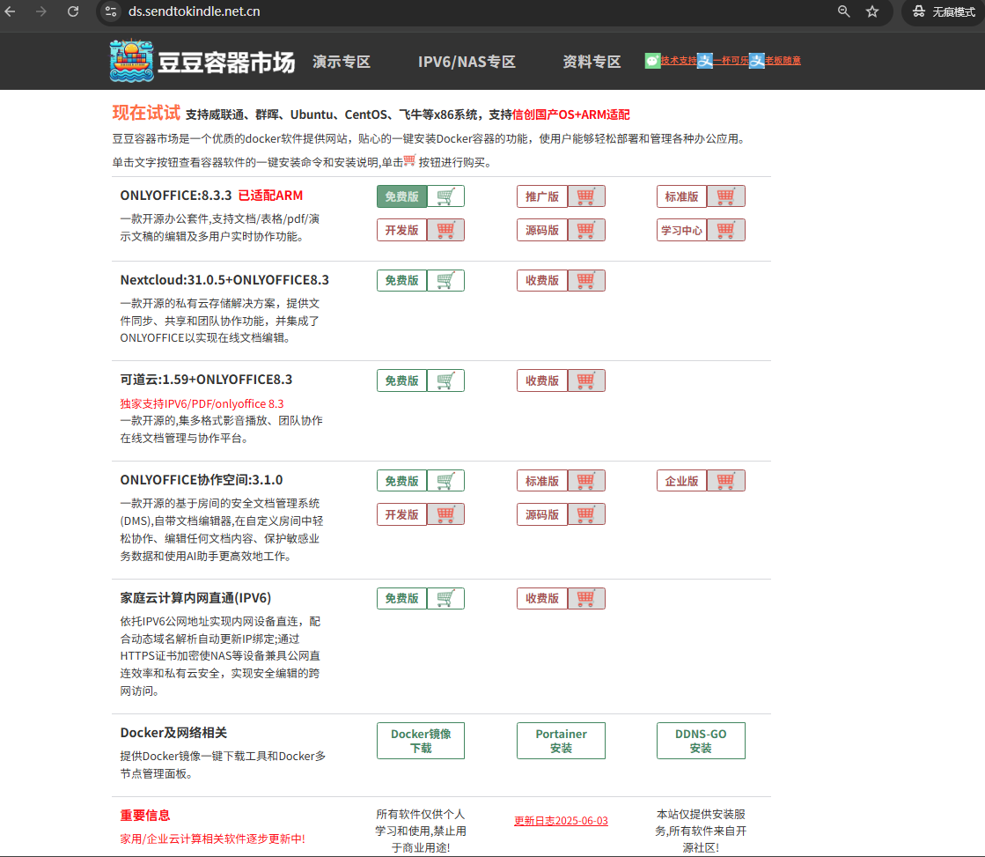985x857 pixels.
Task: Click the DDNS-GO安装 button
Action: pyautogui.click(x=701, y=741)
